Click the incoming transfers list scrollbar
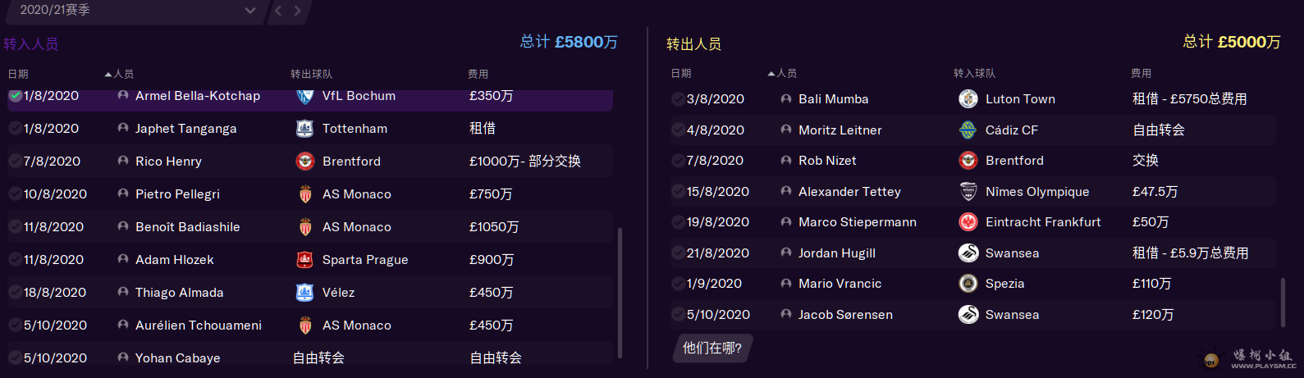The width and height of the screenshot is (1304, 378). (620, 293)
